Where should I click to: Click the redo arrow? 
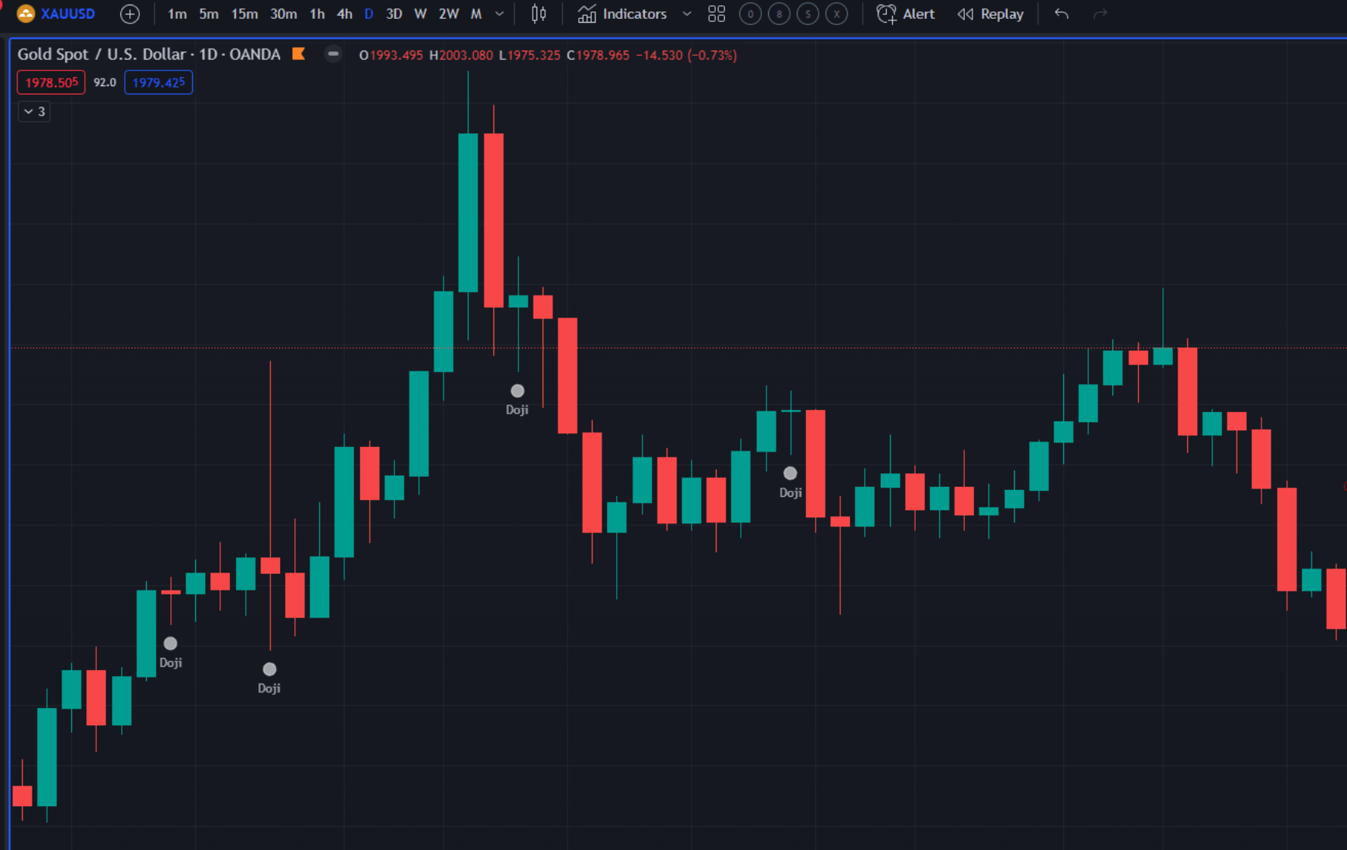click(1100, 14)
